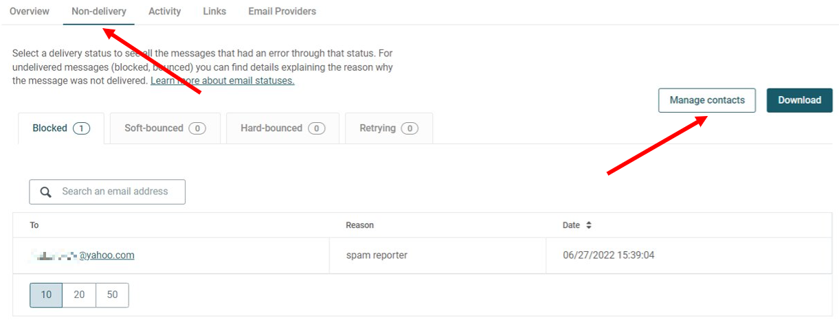839x324 pixels.
Task: Click the magnifier search icon
Action: [46, 192]
